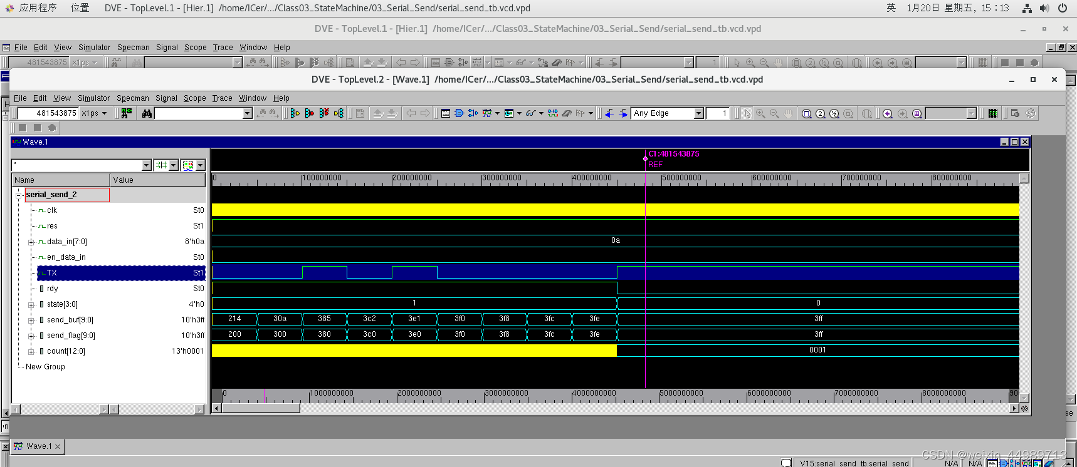1077x467 pixels.
Task: Jump to previous edge with left arrow
Action: click(609, 113)
